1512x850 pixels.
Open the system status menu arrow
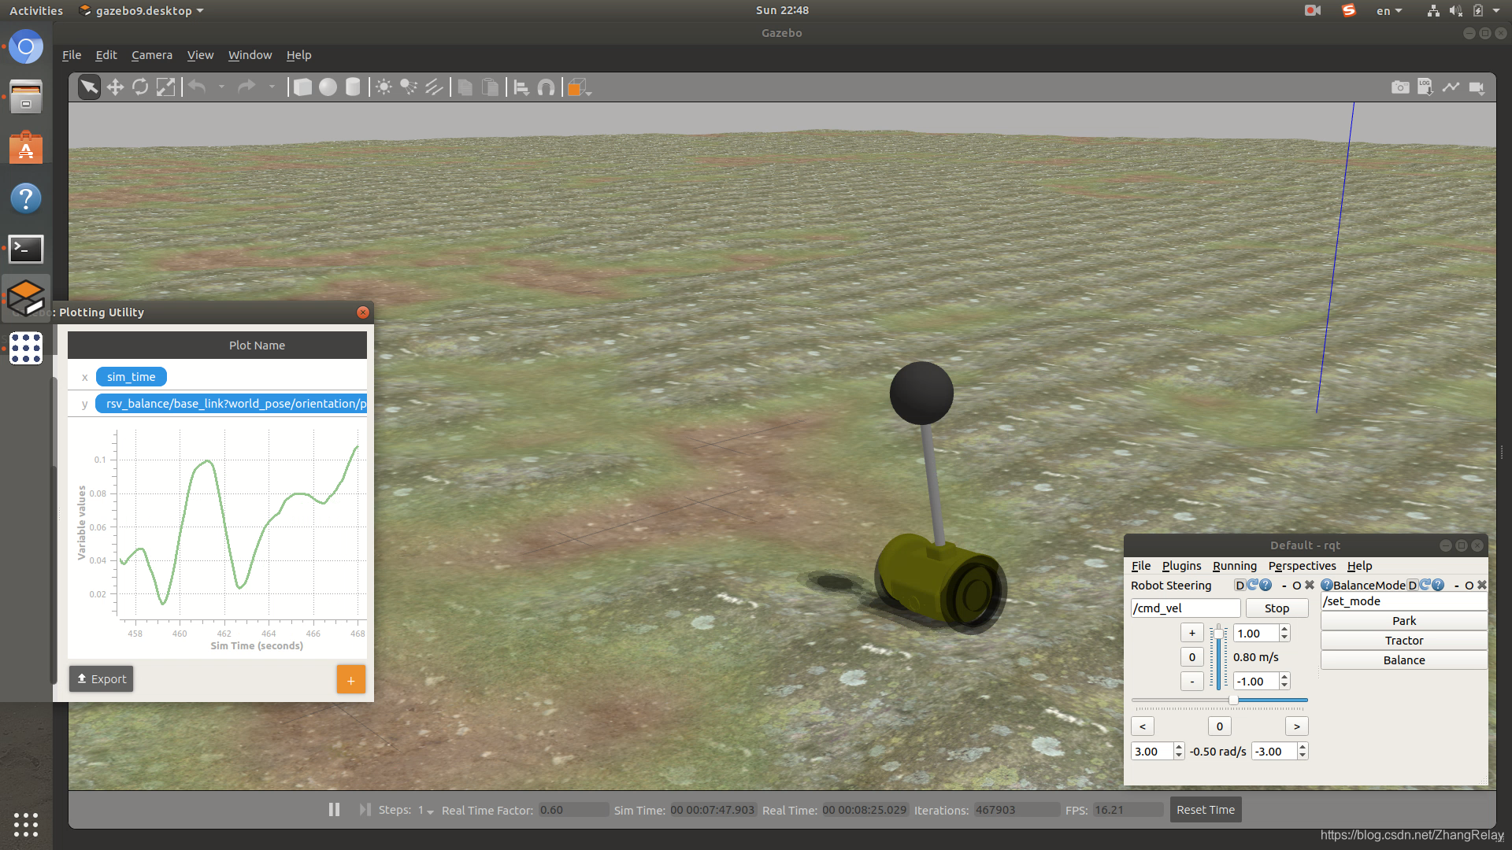1496,10
